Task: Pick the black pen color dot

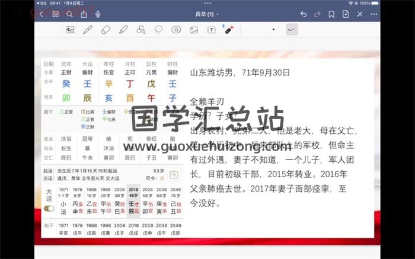Action: pyautogui.click(x=273, y=29)
